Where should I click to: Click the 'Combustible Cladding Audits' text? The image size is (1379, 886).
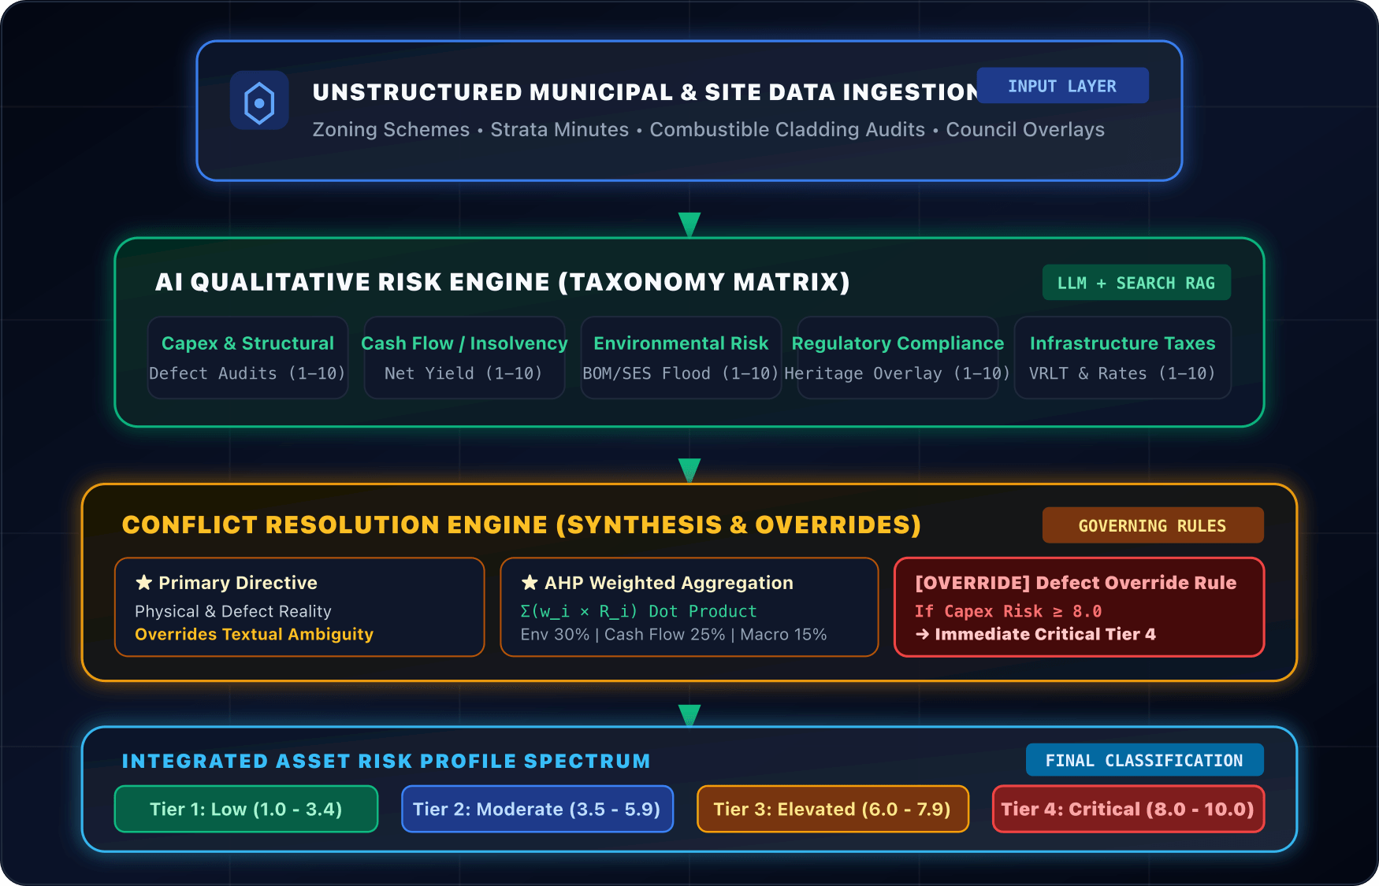pos(787,130)
